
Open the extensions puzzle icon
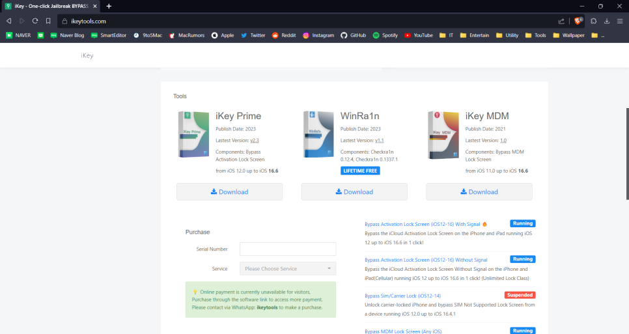[594, 21]
